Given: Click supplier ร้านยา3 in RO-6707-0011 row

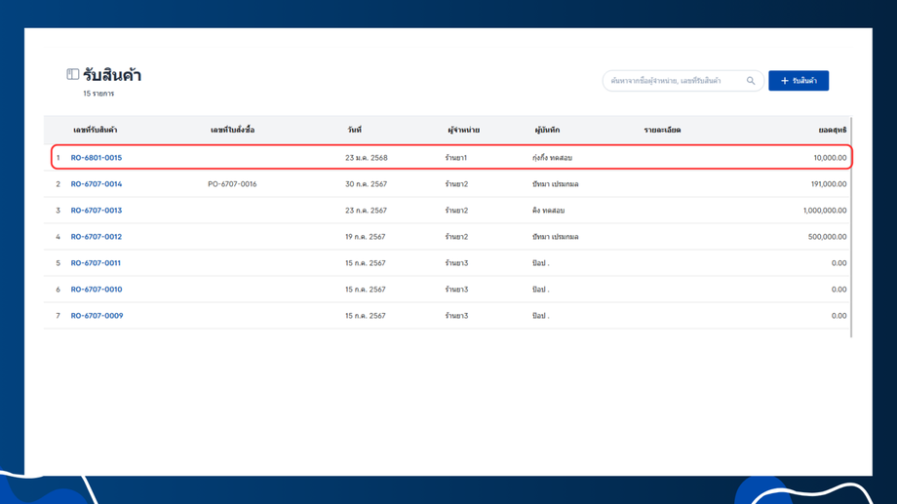Looking at the screenshot, I should tap(456, 263).
